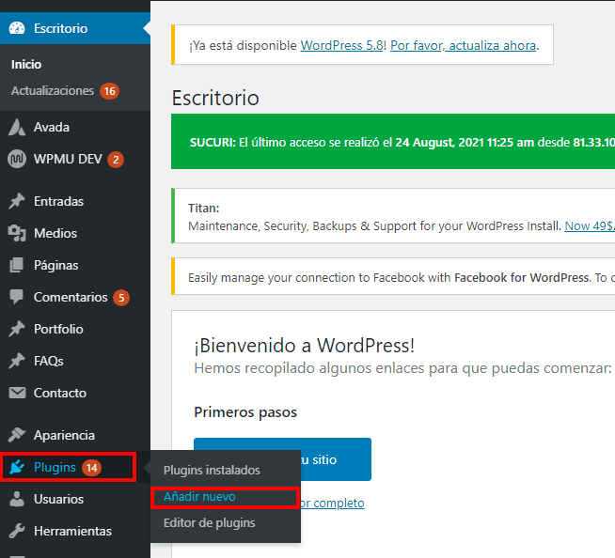Image resolution: width=615 pixels, height=558 pixels.
Task: Open the Portfolio menu
Action: click(75, 329)
